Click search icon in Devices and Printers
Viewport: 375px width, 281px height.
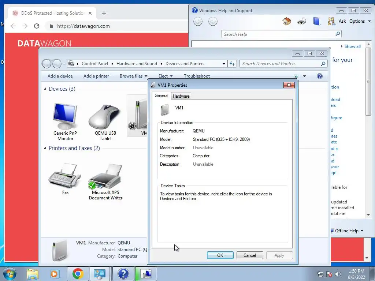(323, 64)
